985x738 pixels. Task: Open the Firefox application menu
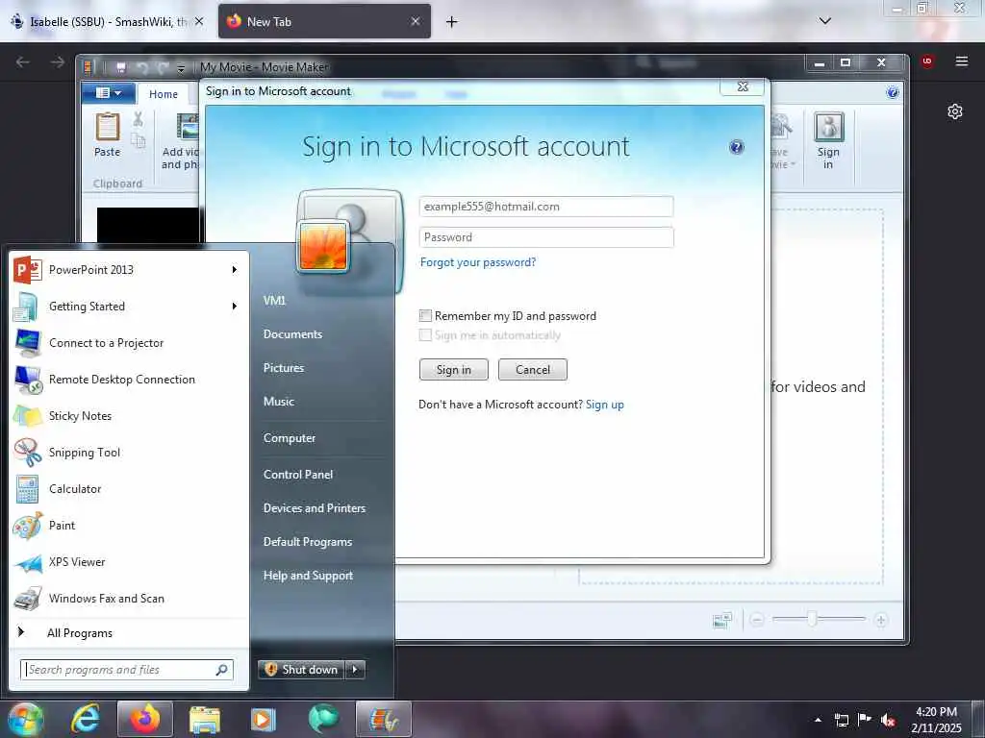962,61
